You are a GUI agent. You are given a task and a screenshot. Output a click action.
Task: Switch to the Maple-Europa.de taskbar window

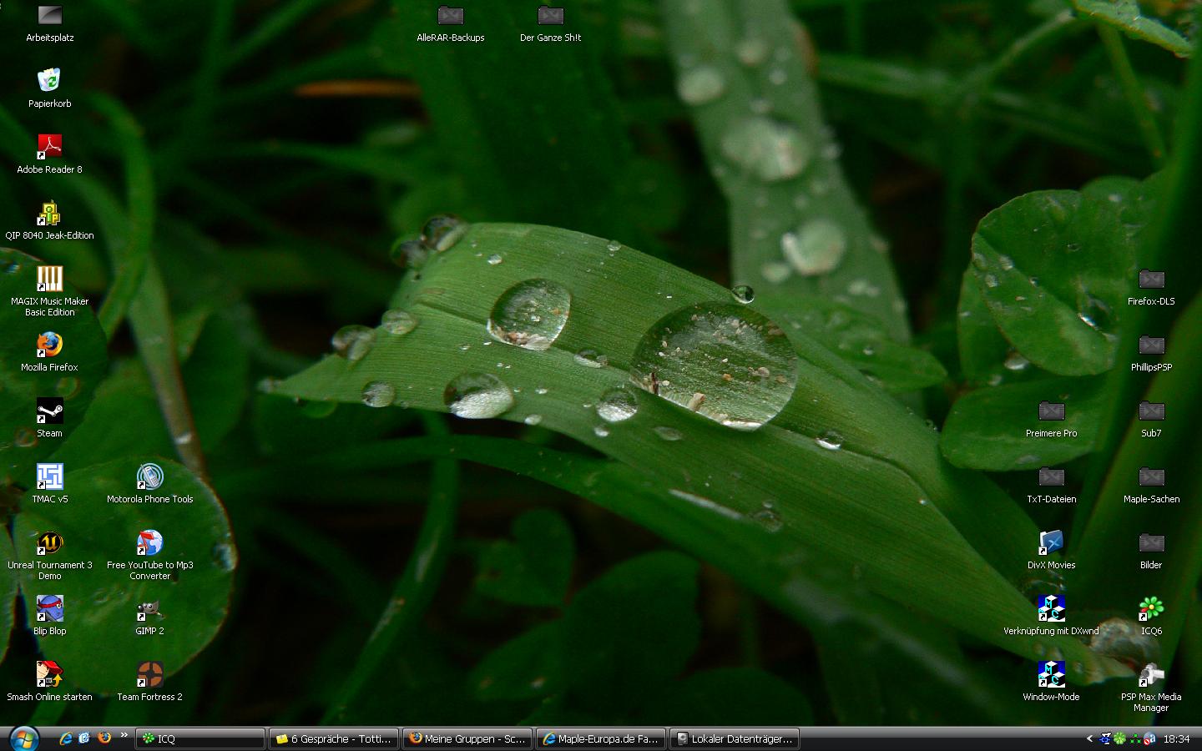tap(601, 738)
